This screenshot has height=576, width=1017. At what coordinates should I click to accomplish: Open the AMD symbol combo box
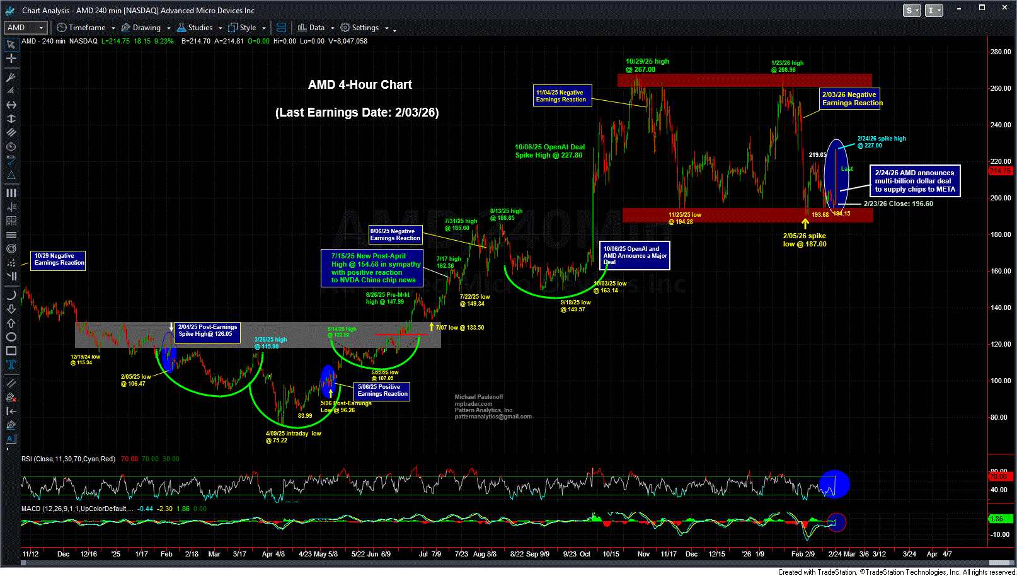tap(26, 28)
